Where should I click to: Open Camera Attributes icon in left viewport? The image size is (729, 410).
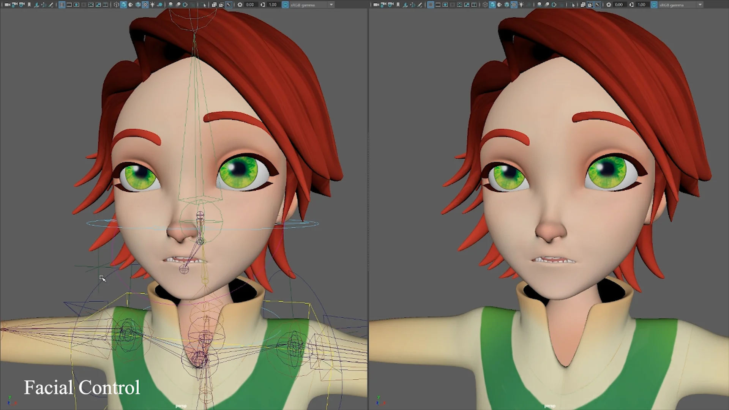point(22,5)
